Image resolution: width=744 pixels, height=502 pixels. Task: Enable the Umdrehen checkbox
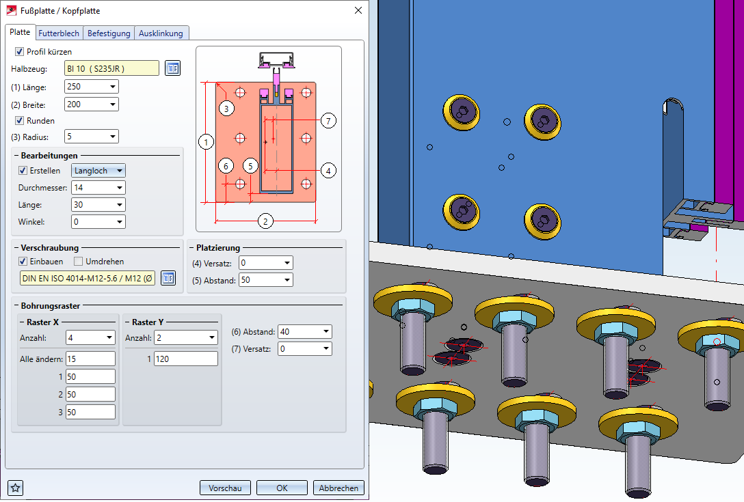point(78,262)
